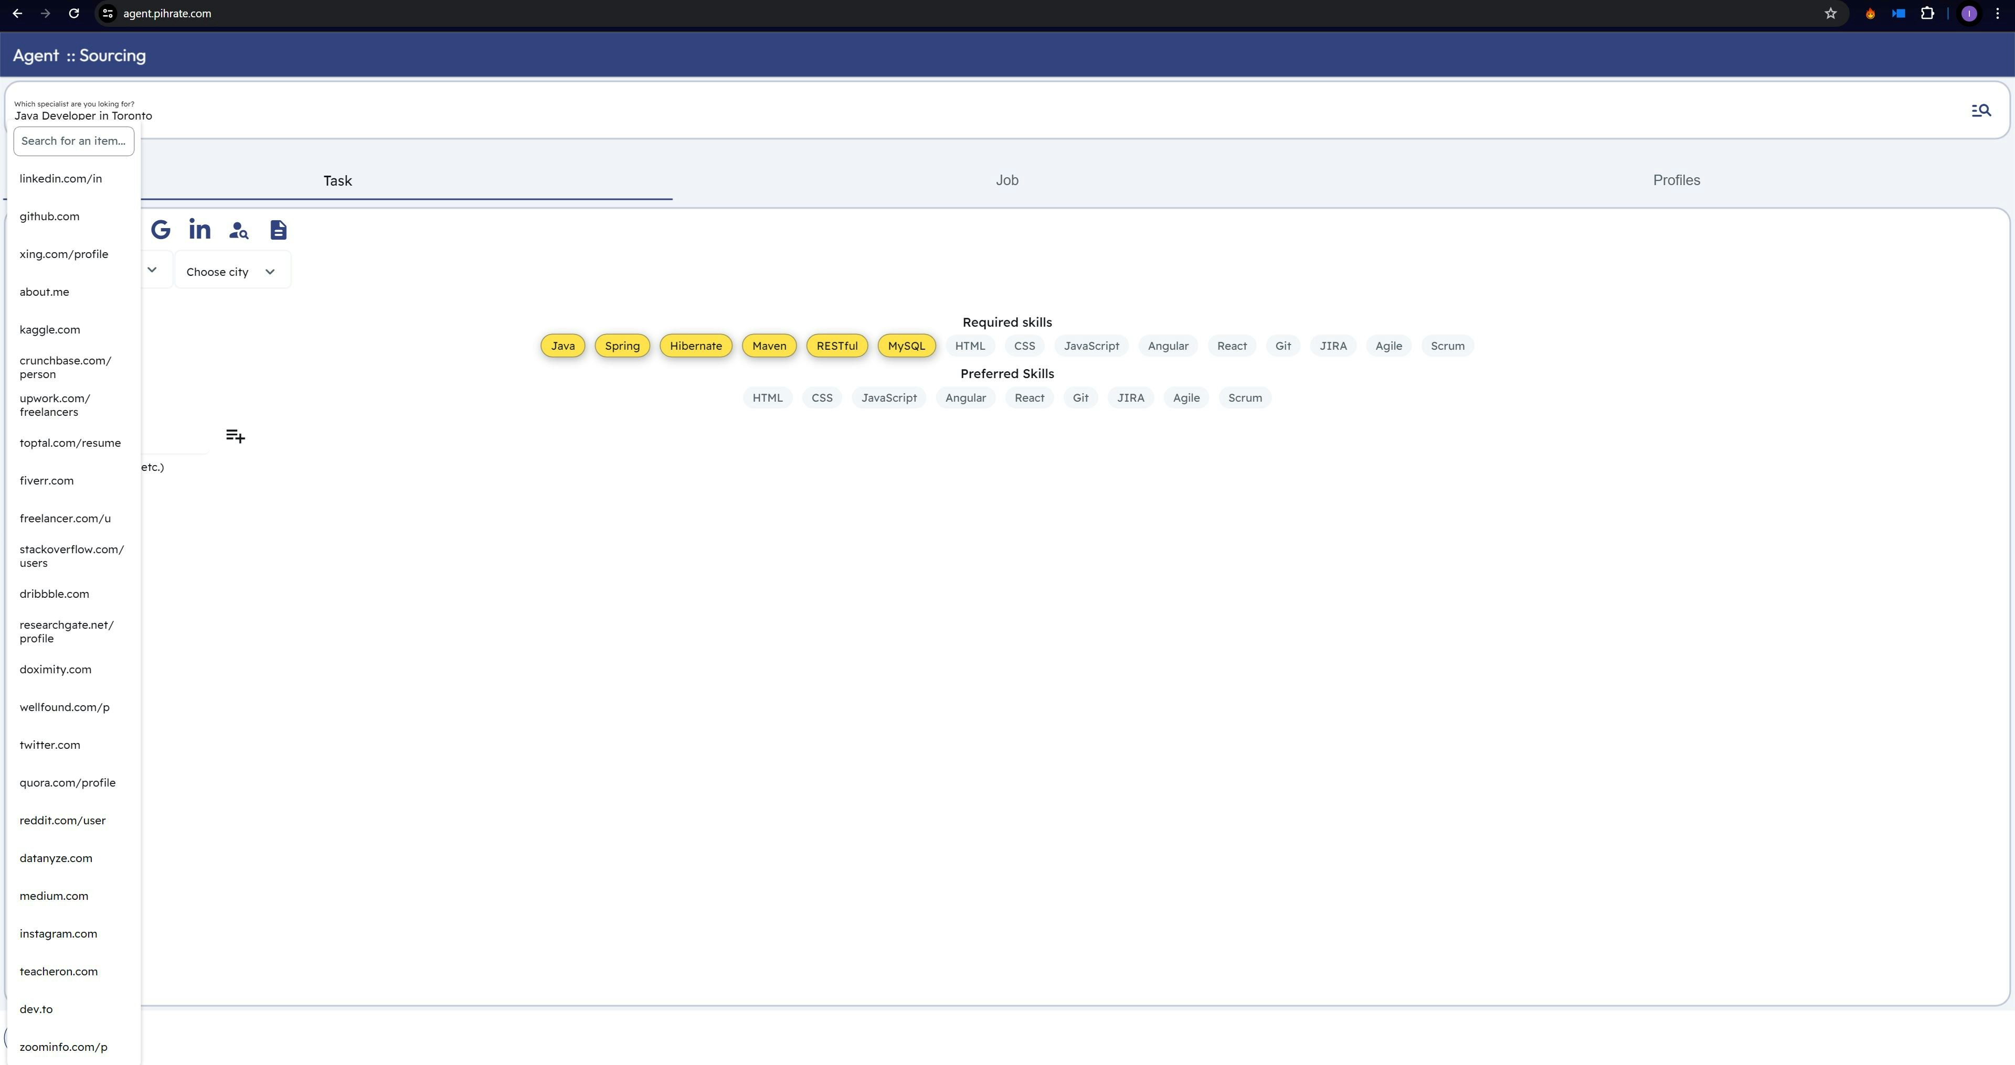Click the Search for an item field

[x=73, y=142]
